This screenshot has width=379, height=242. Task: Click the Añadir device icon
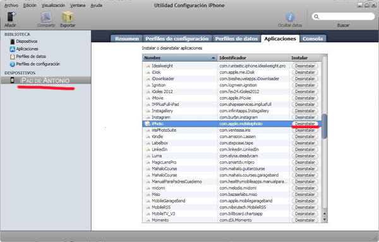(11, 16)
